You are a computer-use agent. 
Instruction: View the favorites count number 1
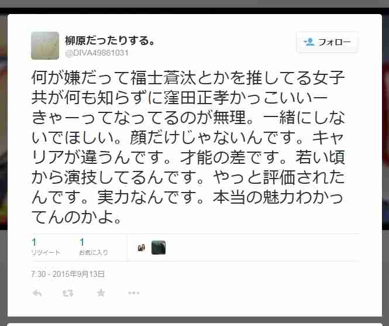coord(82,242)
